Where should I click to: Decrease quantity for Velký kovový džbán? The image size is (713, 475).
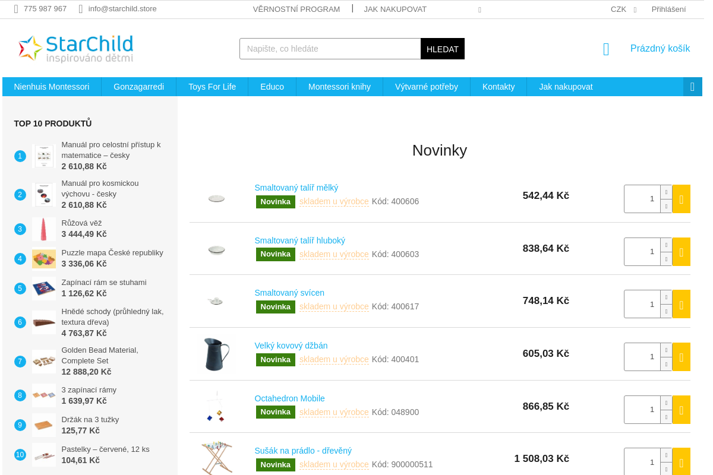tap(666, 364)
